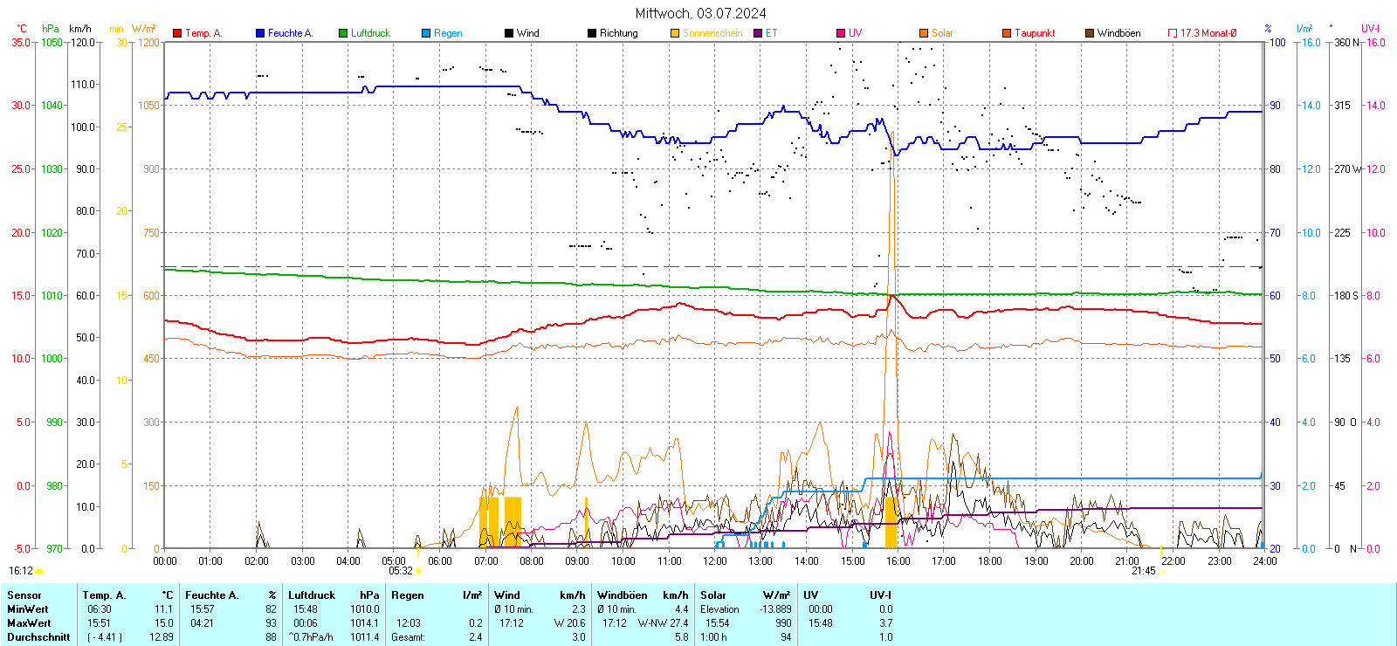
Task: Click the light blue Regen legend square
Action: [x=426, y=33]
